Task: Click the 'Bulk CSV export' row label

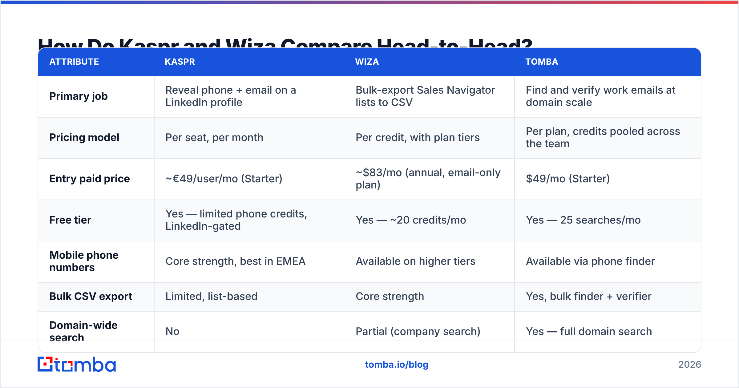Action: (x=91, y=296)
